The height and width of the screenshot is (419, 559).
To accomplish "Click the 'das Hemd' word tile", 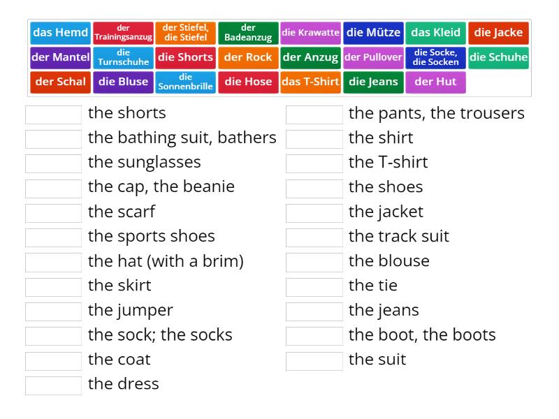I will [x=61, y=33].
